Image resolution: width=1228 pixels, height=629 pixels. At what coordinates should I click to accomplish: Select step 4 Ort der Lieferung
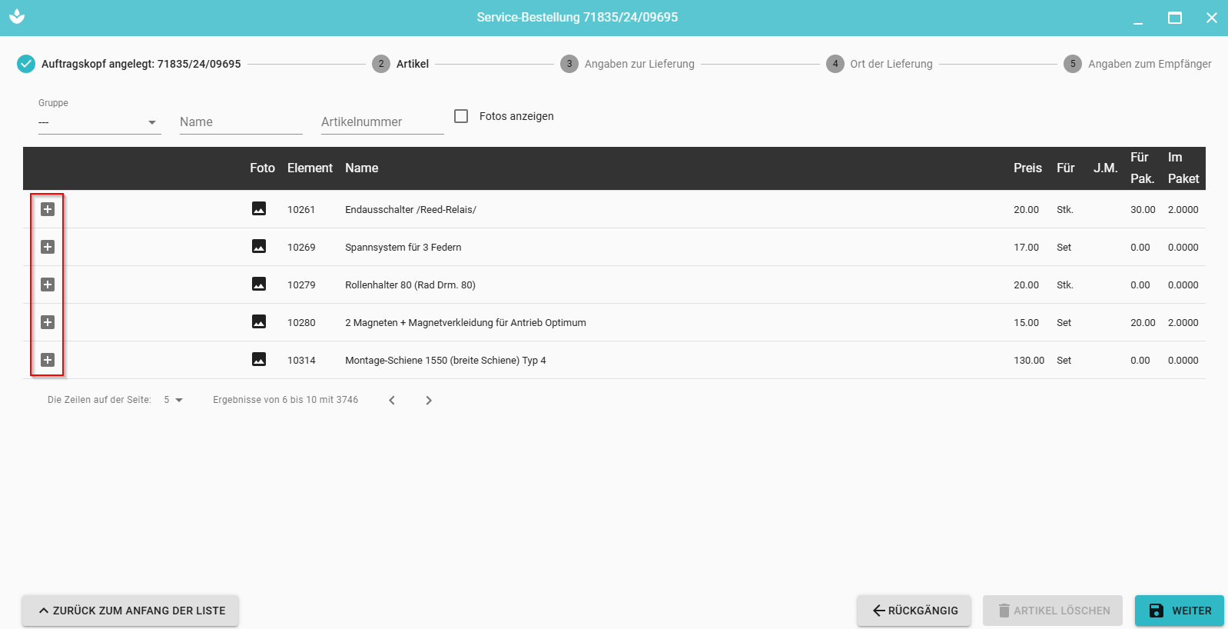click(x=879, y=64)
